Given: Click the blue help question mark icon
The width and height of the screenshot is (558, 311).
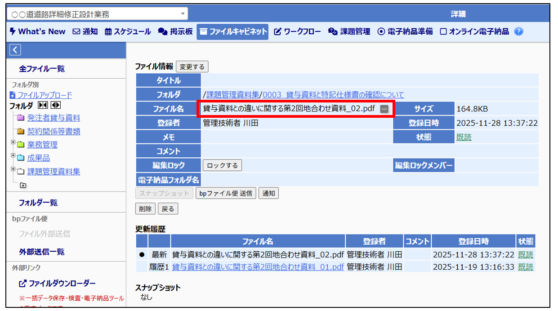Looking at the screenshot, I should (519, 31).
